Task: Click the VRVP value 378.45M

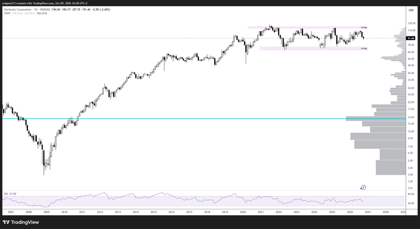Action: 17,13
